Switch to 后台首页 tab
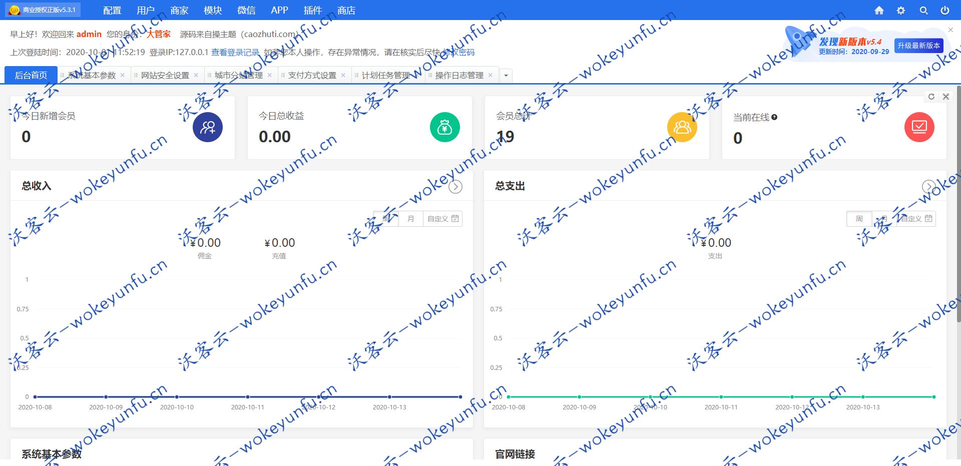The width and height of the screenshot is (961, 466). pyautogui.click(x=31, y=75)
